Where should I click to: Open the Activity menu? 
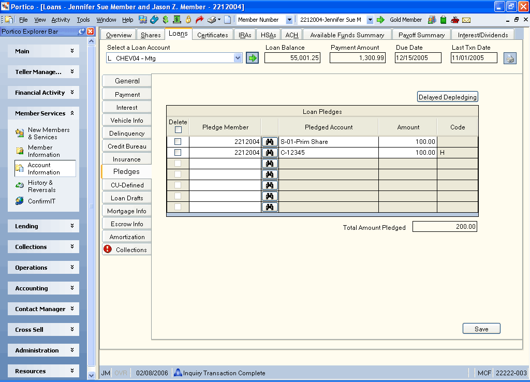click(x=61, y=20)
